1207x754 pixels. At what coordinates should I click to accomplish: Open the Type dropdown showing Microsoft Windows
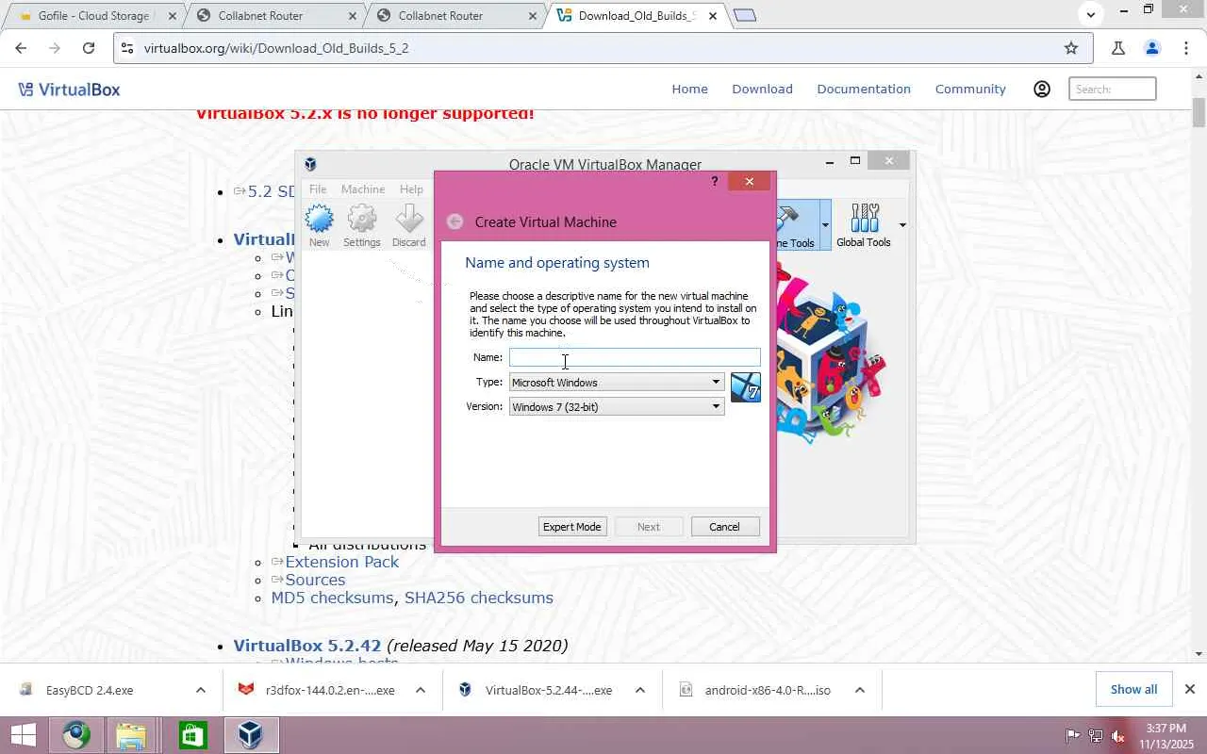[617, 382]
